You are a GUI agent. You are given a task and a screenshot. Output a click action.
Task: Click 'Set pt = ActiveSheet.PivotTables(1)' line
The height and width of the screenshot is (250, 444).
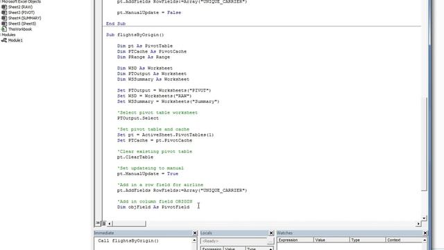pos(165,135)
